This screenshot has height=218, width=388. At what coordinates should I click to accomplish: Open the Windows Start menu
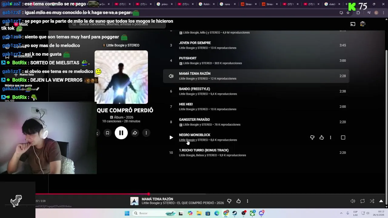127,213
